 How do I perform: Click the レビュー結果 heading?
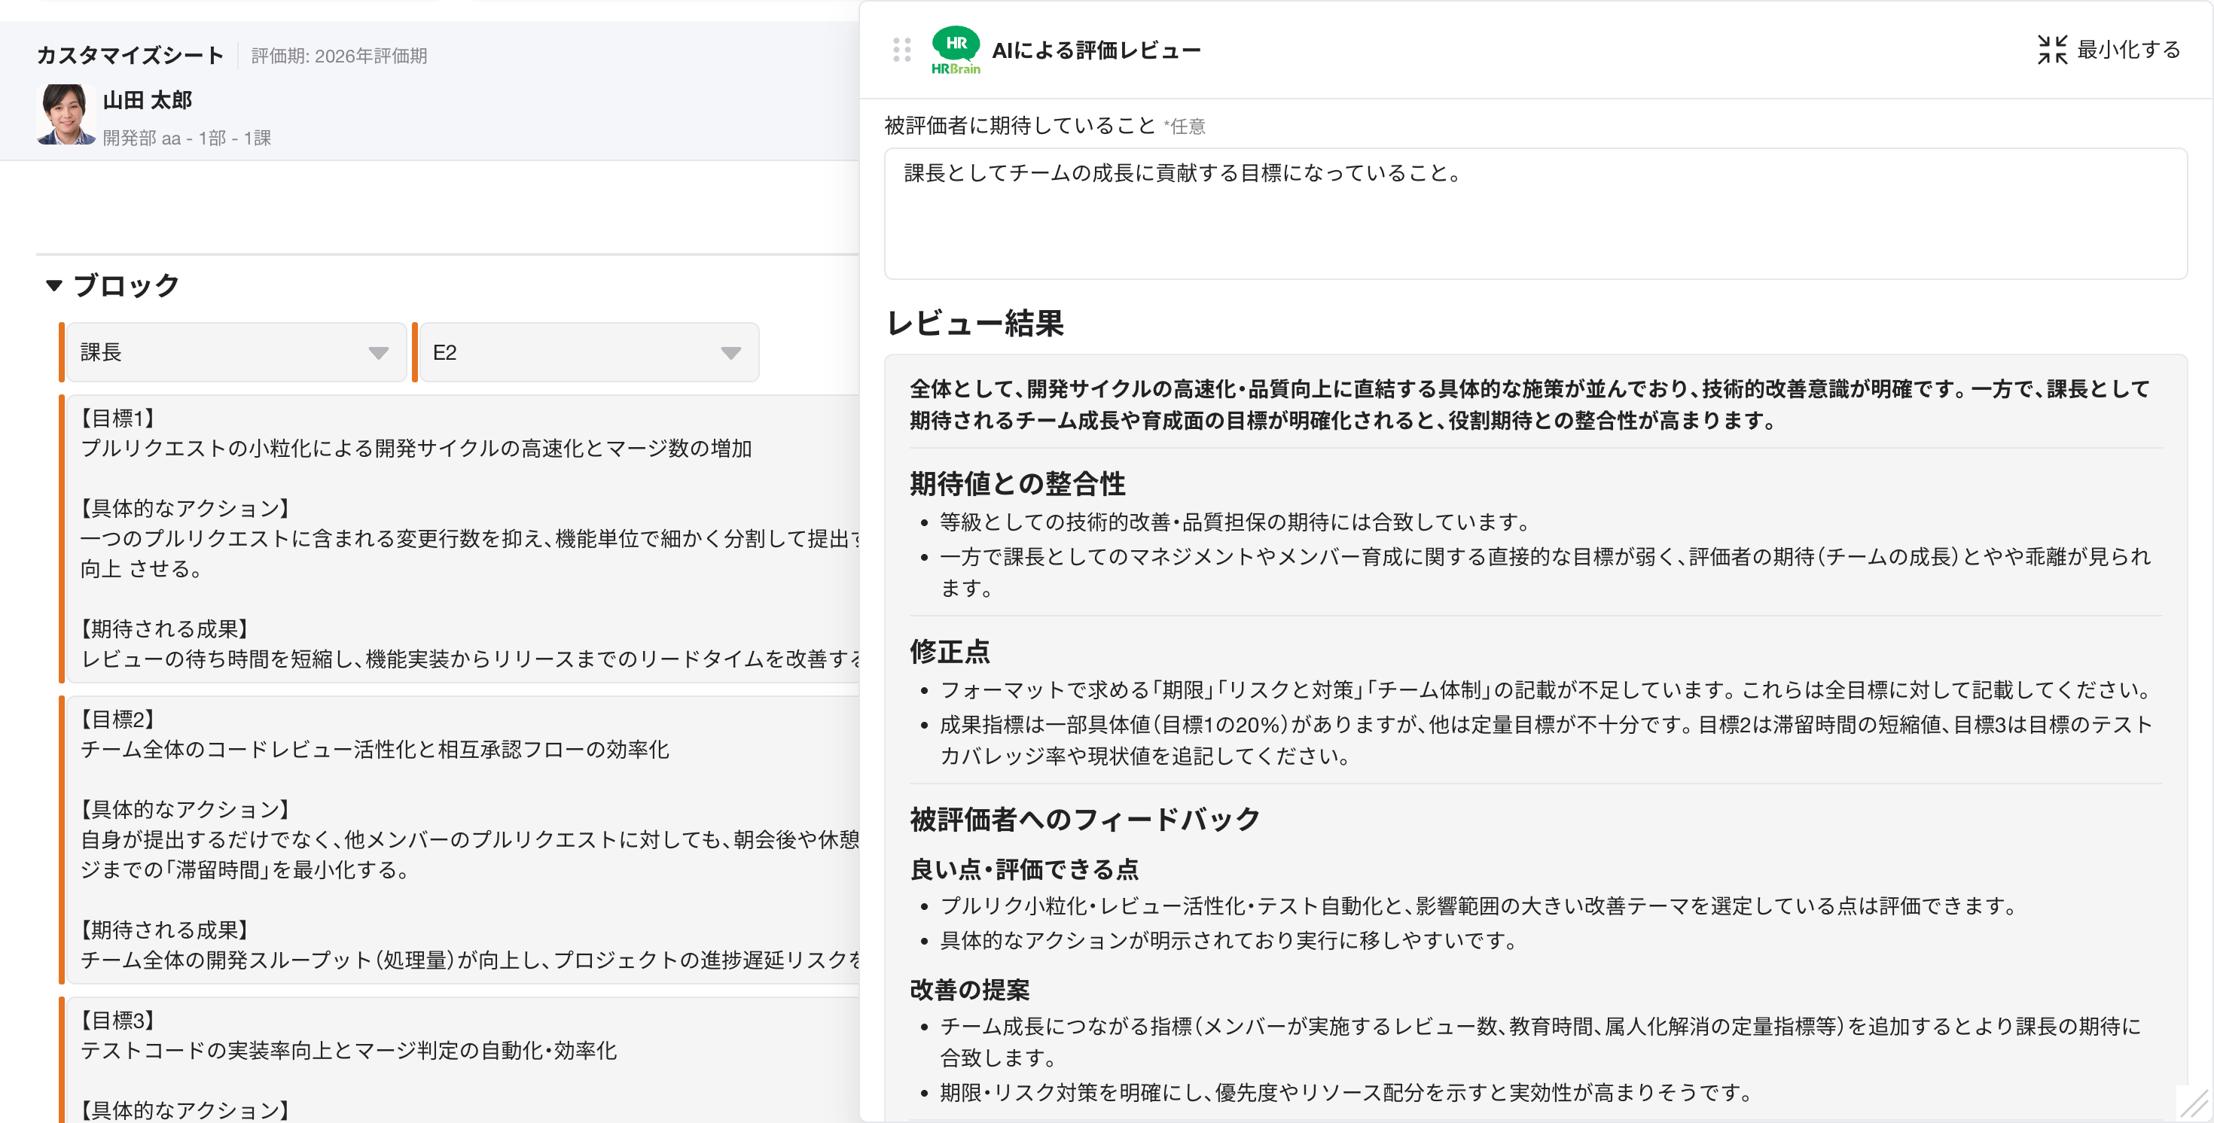(x=974, y=324)
